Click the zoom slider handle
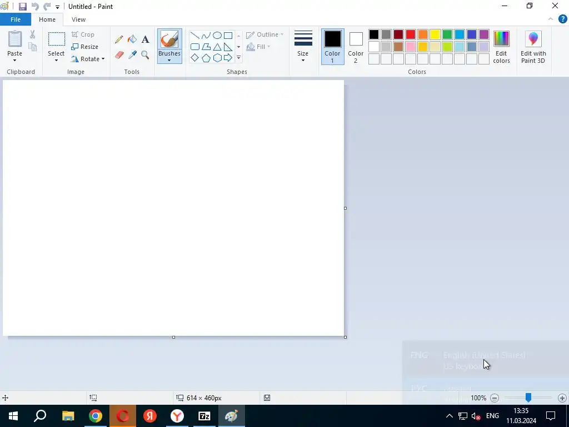Screen dimensions: 569x427 (x=528, y=398)
